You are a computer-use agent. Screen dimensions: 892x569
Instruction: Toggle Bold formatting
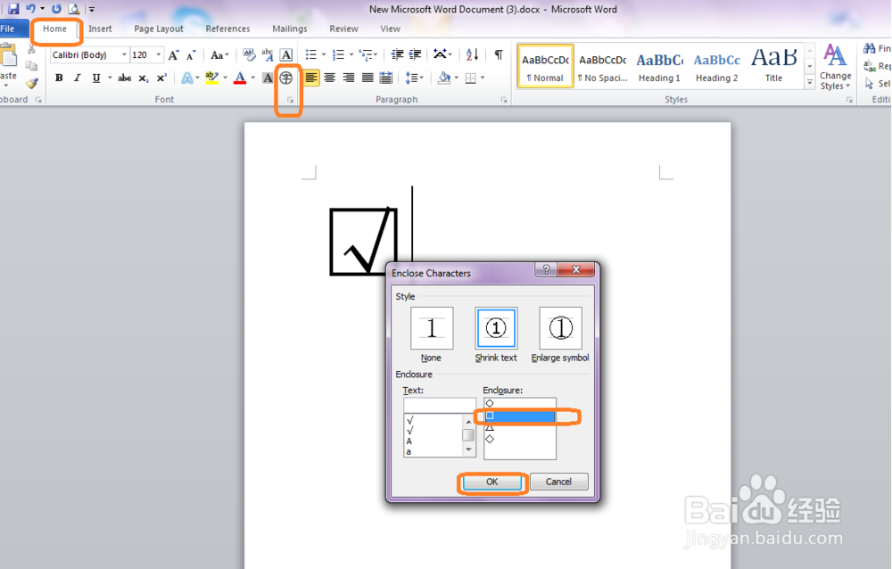(59, 78)
